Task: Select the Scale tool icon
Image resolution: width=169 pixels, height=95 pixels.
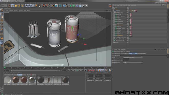Action: coord(16,6)
